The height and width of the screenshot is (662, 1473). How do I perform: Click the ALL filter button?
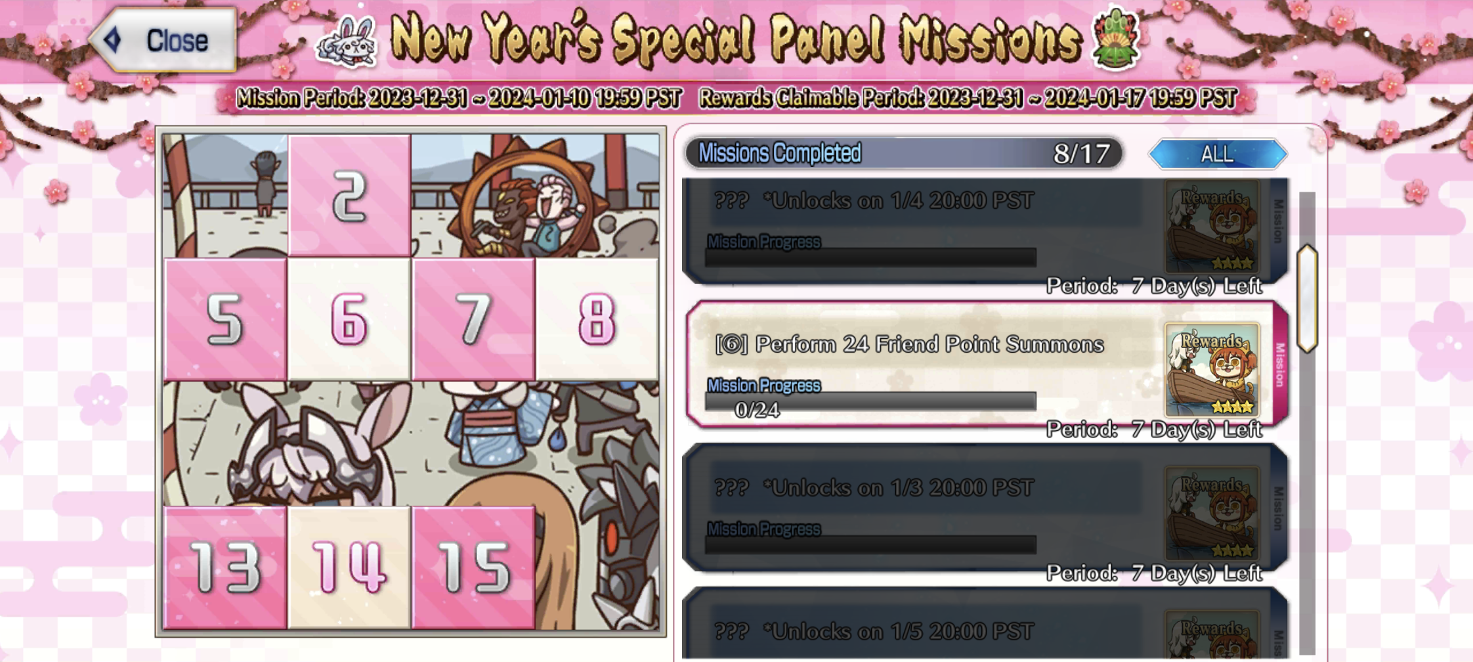click(1218, 154)
